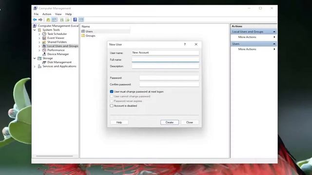Image resolution: width=312 pixels, height=175 pixels.
Task: Select the Event Viewer icon
Action: [x=44, y=38]
